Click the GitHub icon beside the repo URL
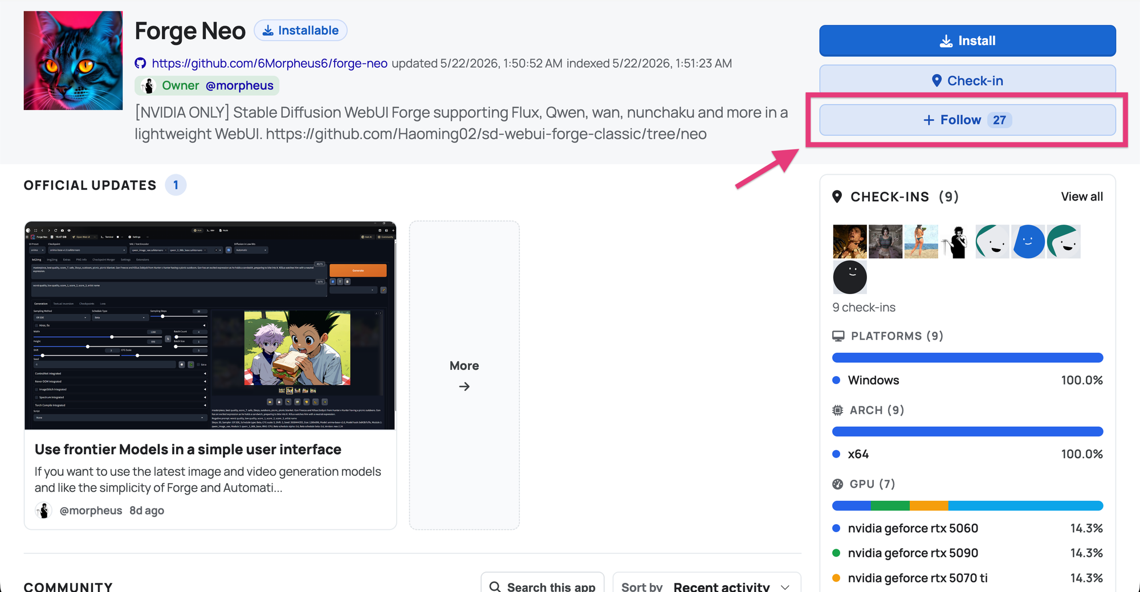1140x592 pixels. pyautogui.click(x=140, y=63)
